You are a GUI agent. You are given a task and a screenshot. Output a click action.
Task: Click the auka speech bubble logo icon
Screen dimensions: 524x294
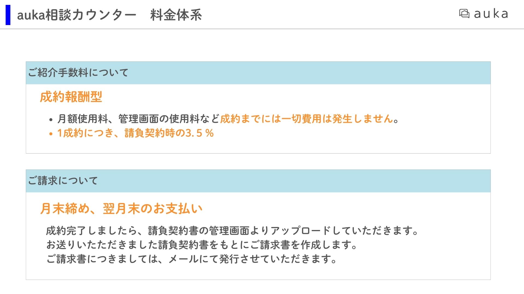click(x=464, y=14)
